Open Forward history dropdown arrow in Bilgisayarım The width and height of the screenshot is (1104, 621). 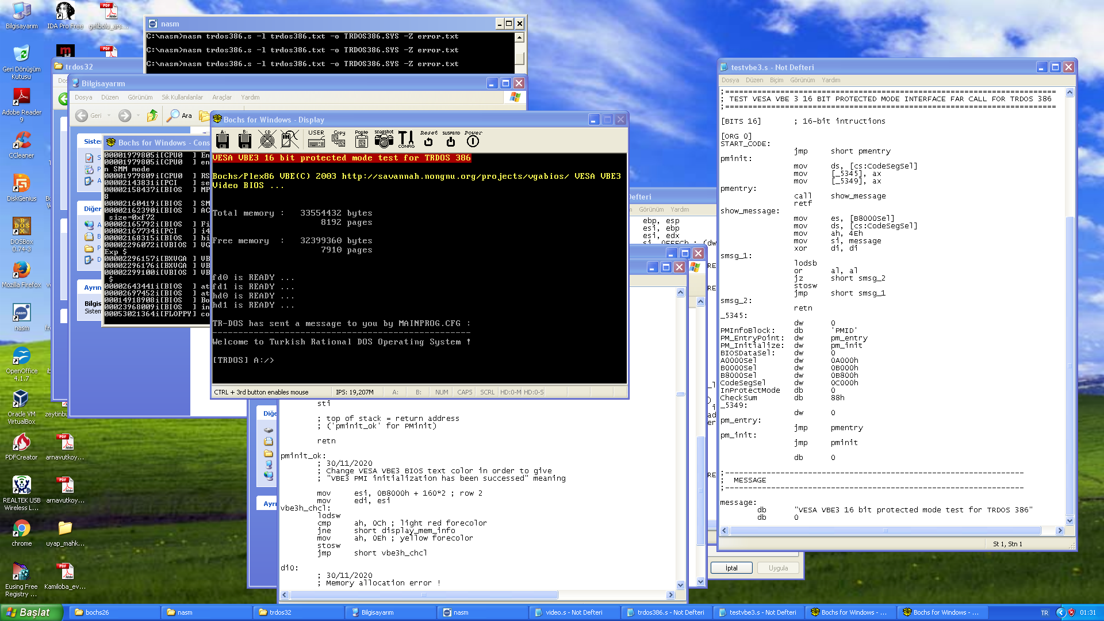click(138, 116)
